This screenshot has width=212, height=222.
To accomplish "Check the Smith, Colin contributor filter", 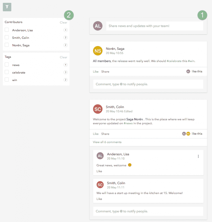I will tap(7, 37).
